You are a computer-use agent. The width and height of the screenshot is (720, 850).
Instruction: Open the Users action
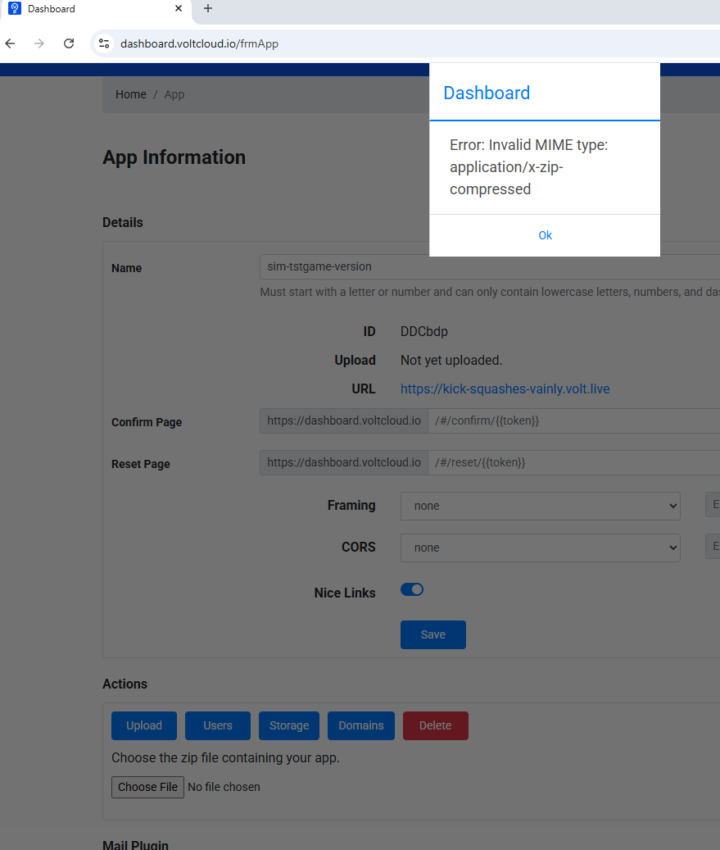point(218,725)
